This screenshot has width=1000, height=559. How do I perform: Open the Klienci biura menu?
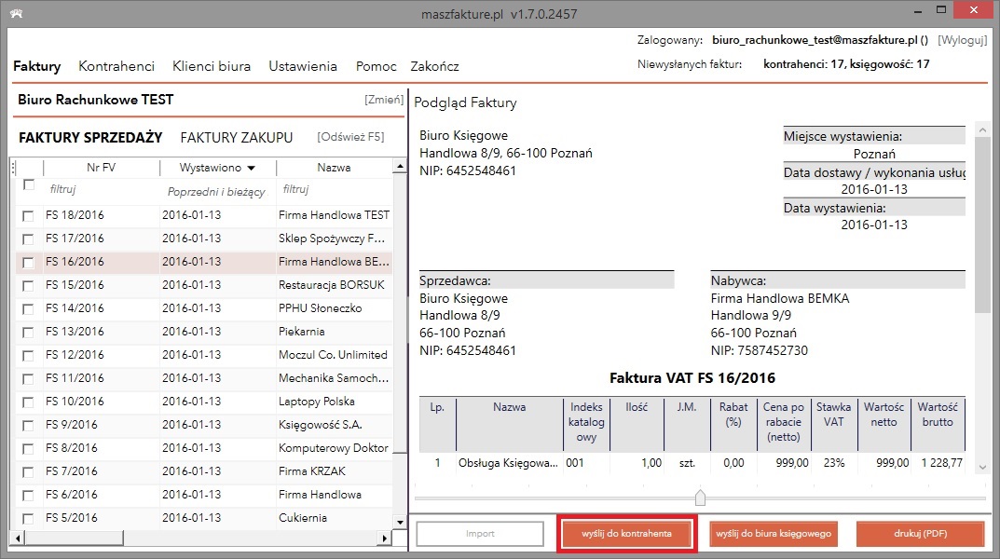click(212, 66)
